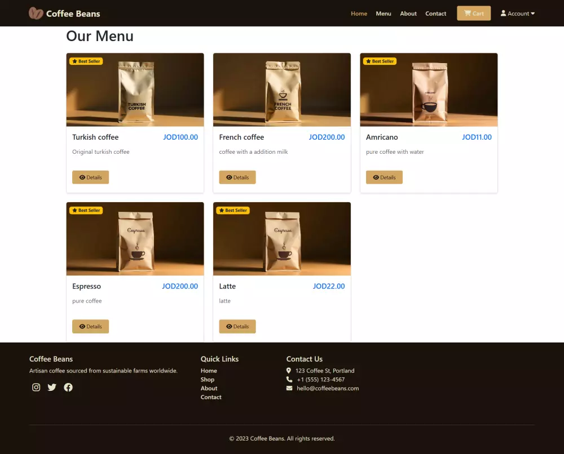Click the Best Seller badge on Turkish coffee
The image size is (564, 454).
pyautogui.click(x=86, y=61)
